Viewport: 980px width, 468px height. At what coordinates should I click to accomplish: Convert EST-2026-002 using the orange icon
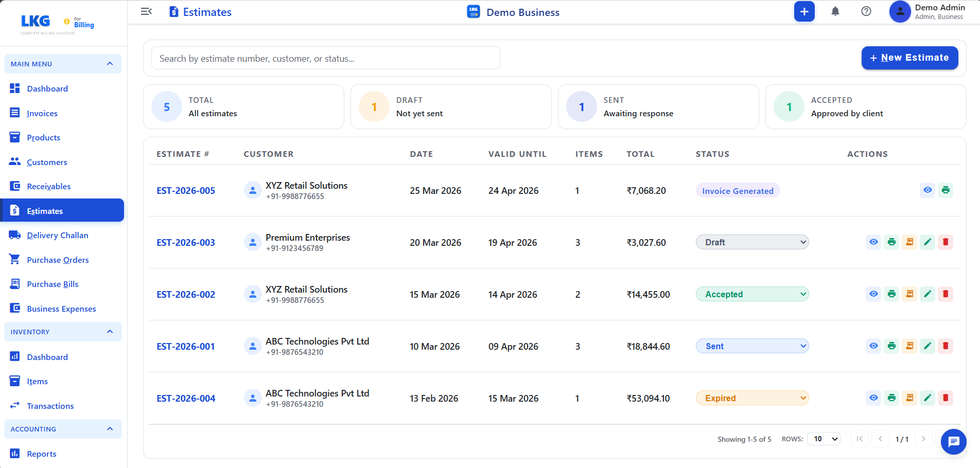(x=909, y=294)
